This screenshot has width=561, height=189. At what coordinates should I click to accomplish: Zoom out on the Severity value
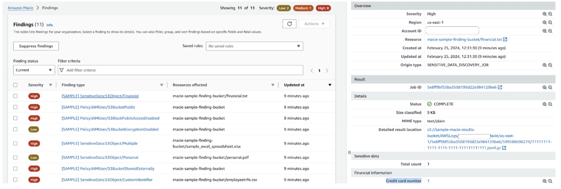pos(550,14)
